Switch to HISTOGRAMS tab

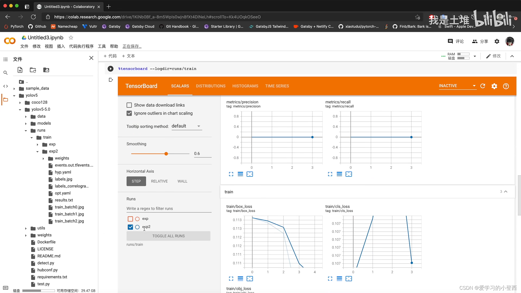coord(245,86)
